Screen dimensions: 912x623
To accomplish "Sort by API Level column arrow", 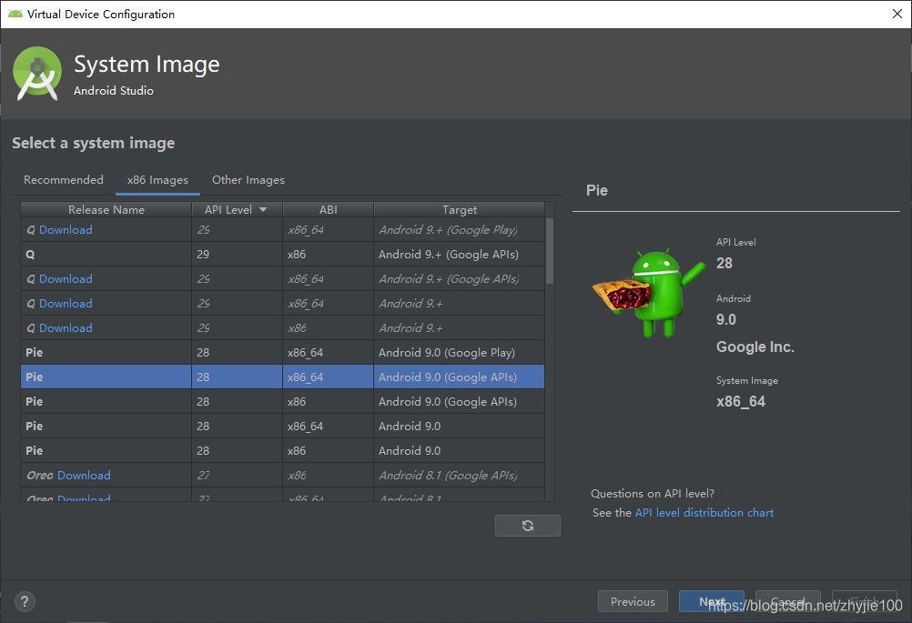I will click(263, 210).
